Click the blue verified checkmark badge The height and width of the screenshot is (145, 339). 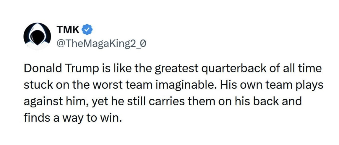pyautogui.click(x=87, y=29)
